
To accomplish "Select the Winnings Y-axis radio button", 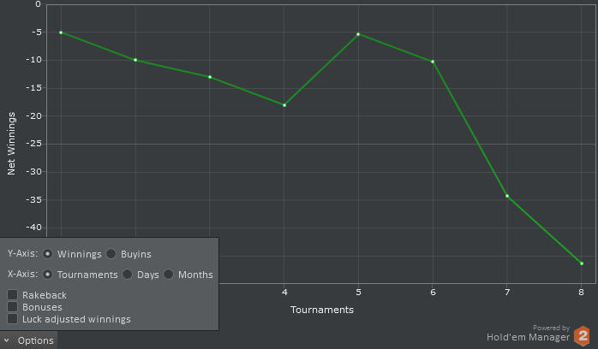I will (x=48, y=254).
